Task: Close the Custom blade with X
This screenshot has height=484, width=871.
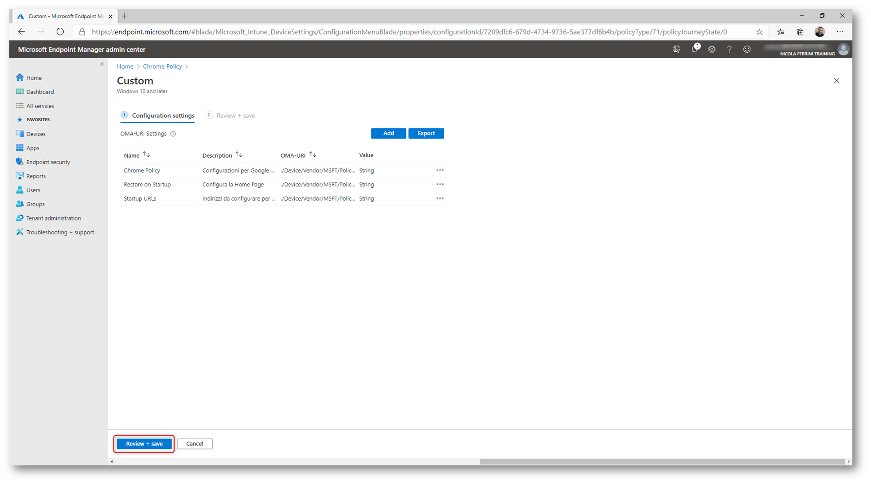Action: coord(836,81)
